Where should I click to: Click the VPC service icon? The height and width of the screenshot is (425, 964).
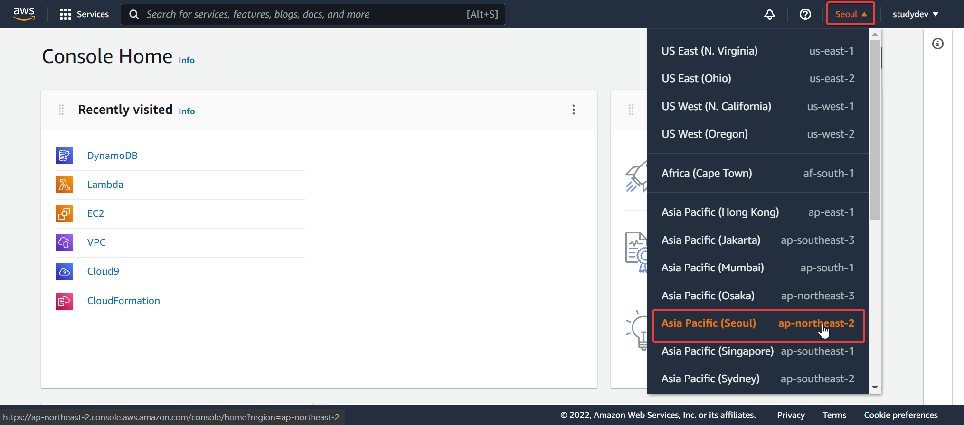coord(64,242)
